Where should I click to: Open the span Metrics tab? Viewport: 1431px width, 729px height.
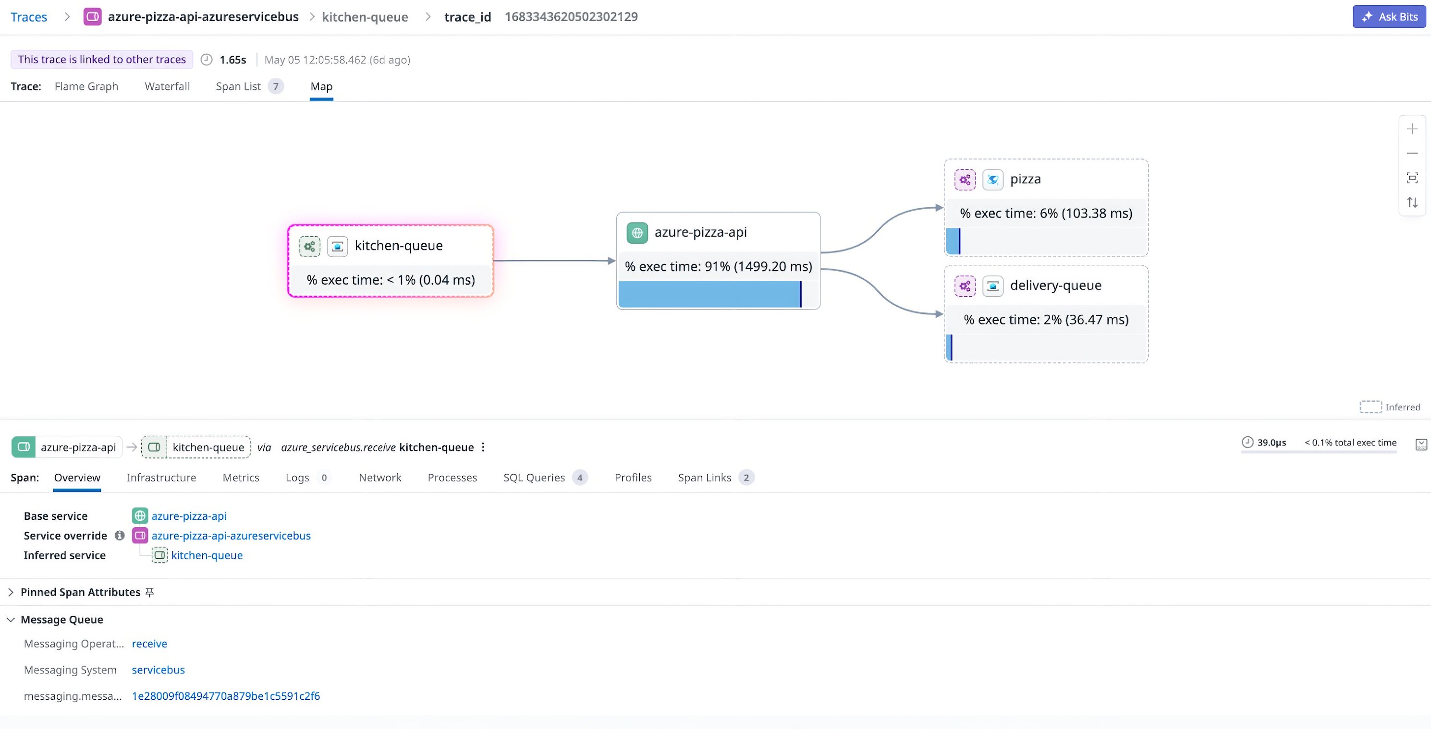coord(241,478)
